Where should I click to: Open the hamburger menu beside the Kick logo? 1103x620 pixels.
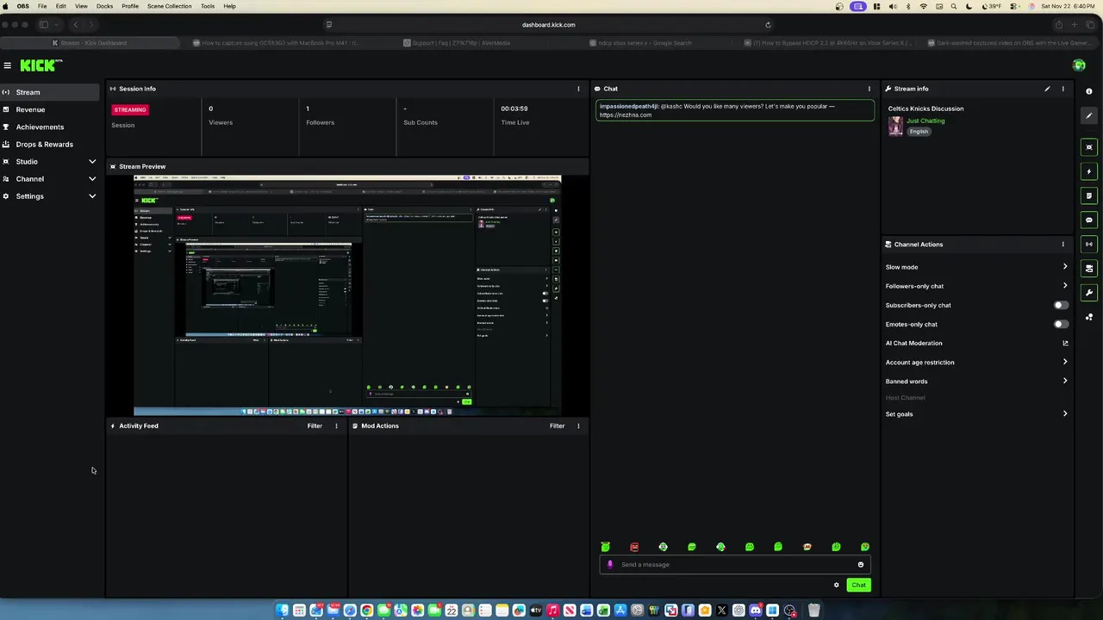(x=7, y=65)
